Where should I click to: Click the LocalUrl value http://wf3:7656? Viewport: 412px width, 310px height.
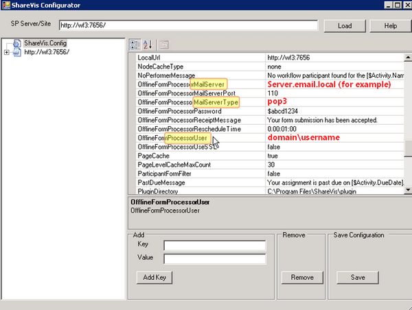pyautogui.click(x=288, y=58)
